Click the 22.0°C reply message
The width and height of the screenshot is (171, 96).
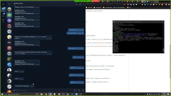(19, 71)
